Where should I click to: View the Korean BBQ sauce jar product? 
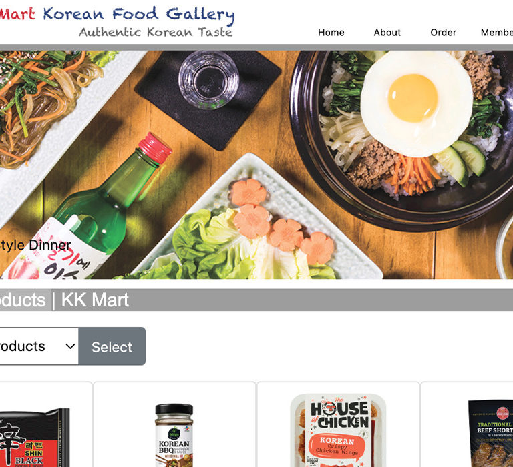pos(174,435)
